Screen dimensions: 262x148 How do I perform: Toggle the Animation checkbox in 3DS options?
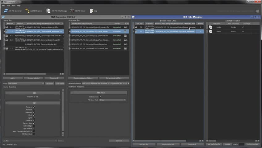[34, 112]
